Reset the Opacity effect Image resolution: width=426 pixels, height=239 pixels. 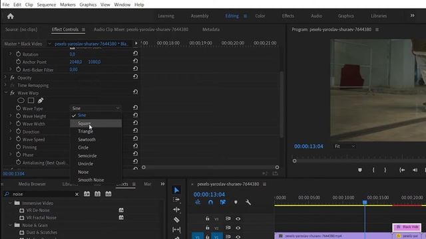click(135, 77)
